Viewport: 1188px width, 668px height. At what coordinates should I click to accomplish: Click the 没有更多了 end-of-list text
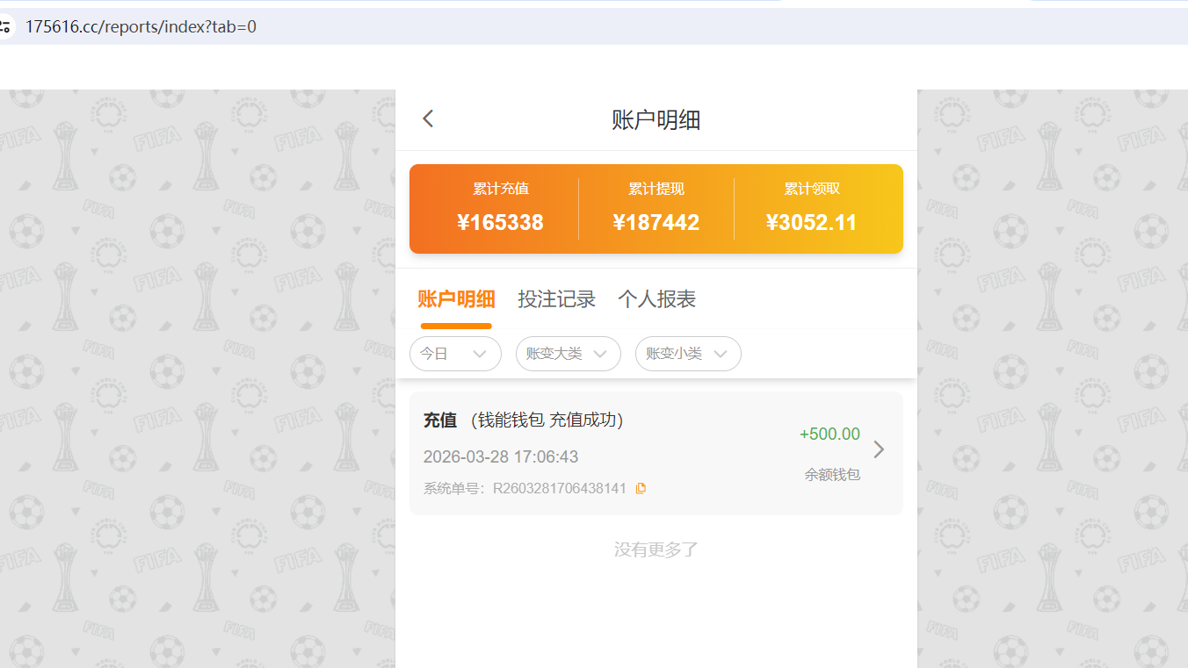pyautogui.click(x=656, y=549)
